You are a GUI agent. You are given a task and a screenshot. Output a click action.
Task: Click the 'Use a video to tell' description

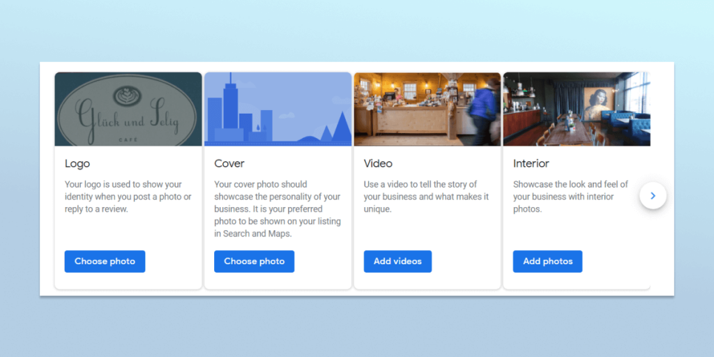426,197
